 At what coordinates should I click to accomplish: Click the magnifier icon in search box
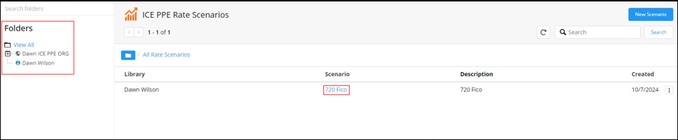click(563, 32)
